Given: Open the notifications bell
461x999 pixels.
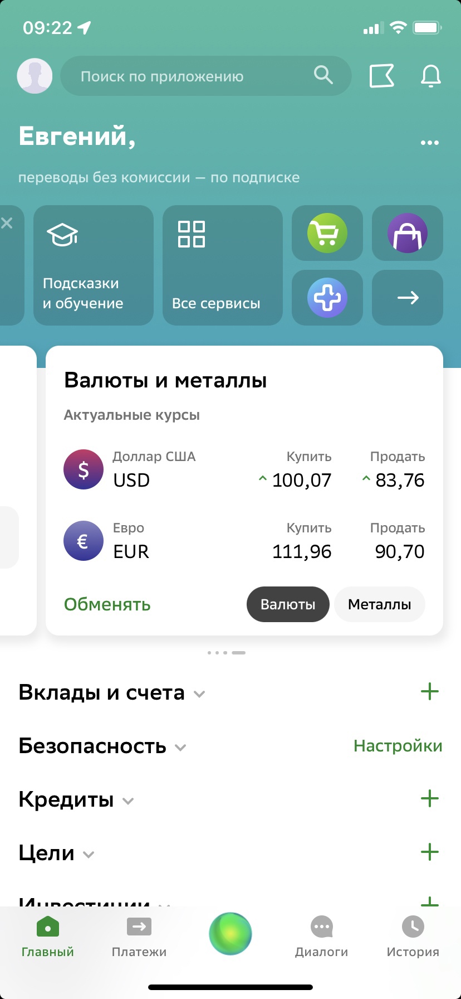Looking at the screenshot, I should pos(430,76).
